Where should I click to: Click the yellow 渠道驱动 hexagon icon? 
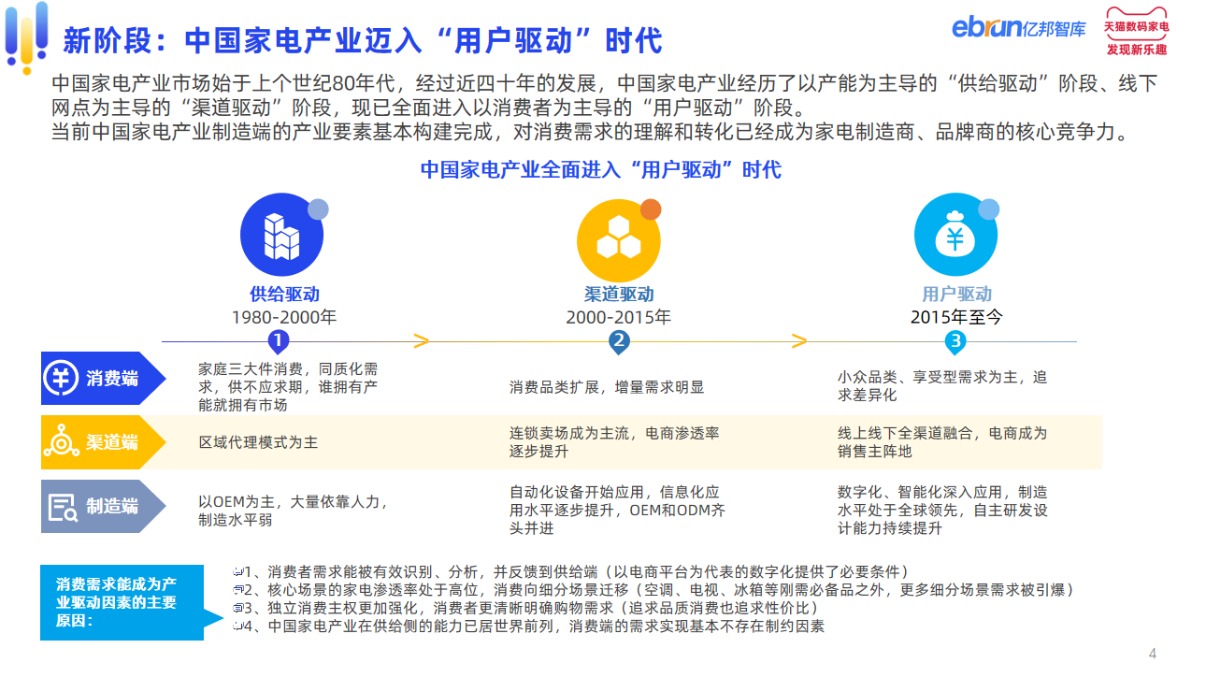(618, 239)
